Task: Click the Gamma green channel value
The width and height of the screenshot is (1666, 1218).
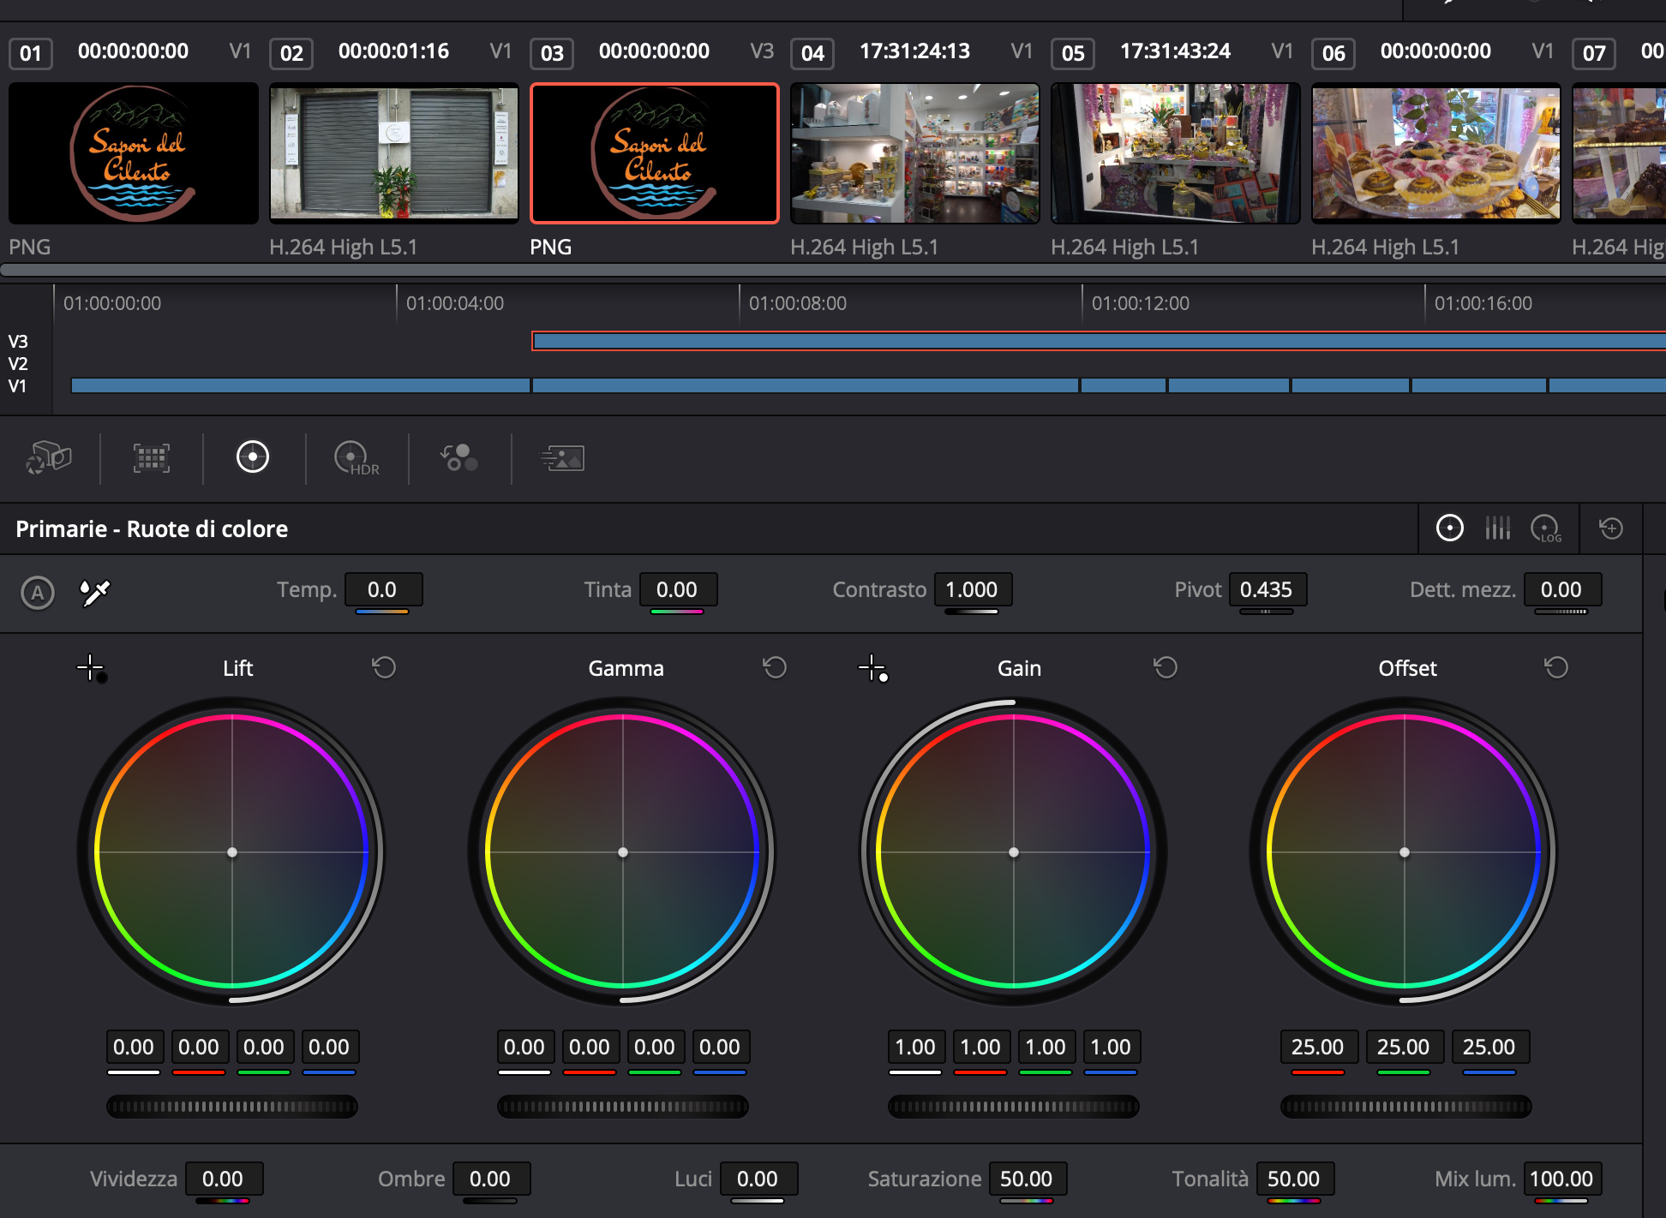Action: click(655, 1047)
